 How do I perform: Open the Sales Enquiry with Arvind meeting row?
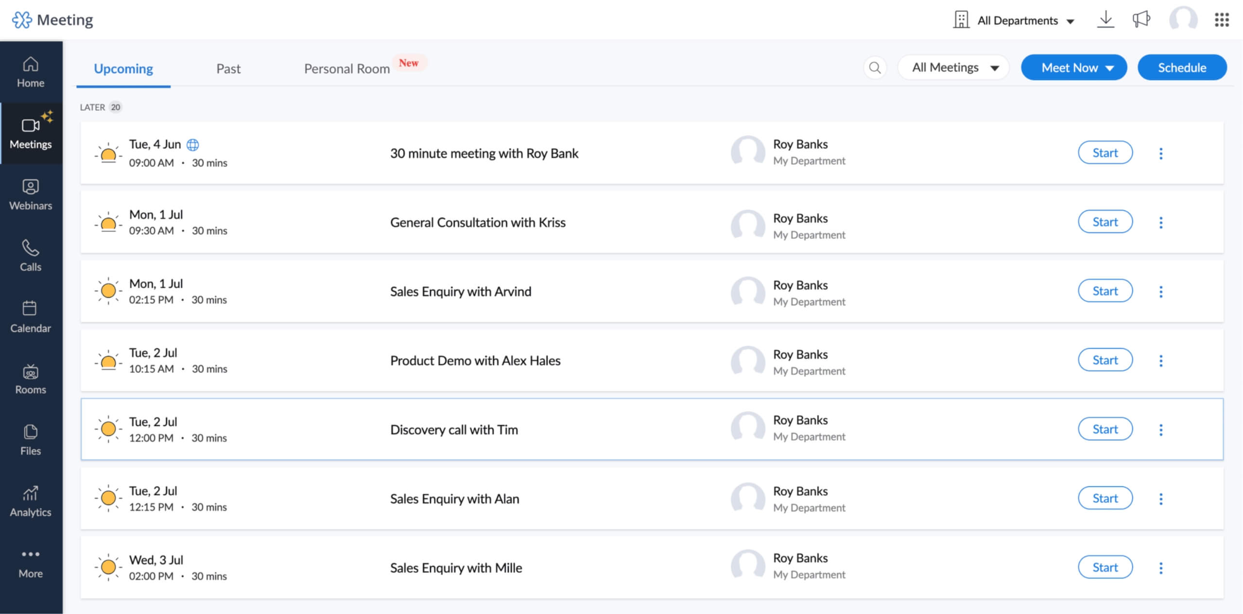[460, 291]
